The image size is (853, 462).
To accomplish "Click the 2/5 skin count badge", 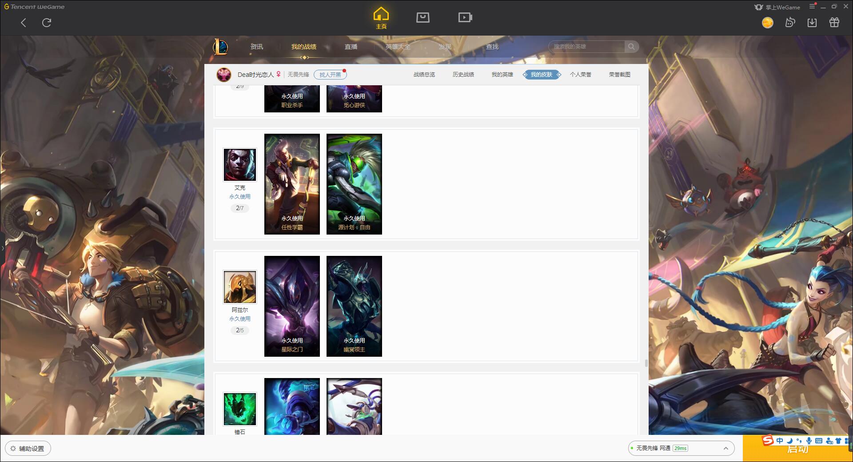I will tap(240, 330).
